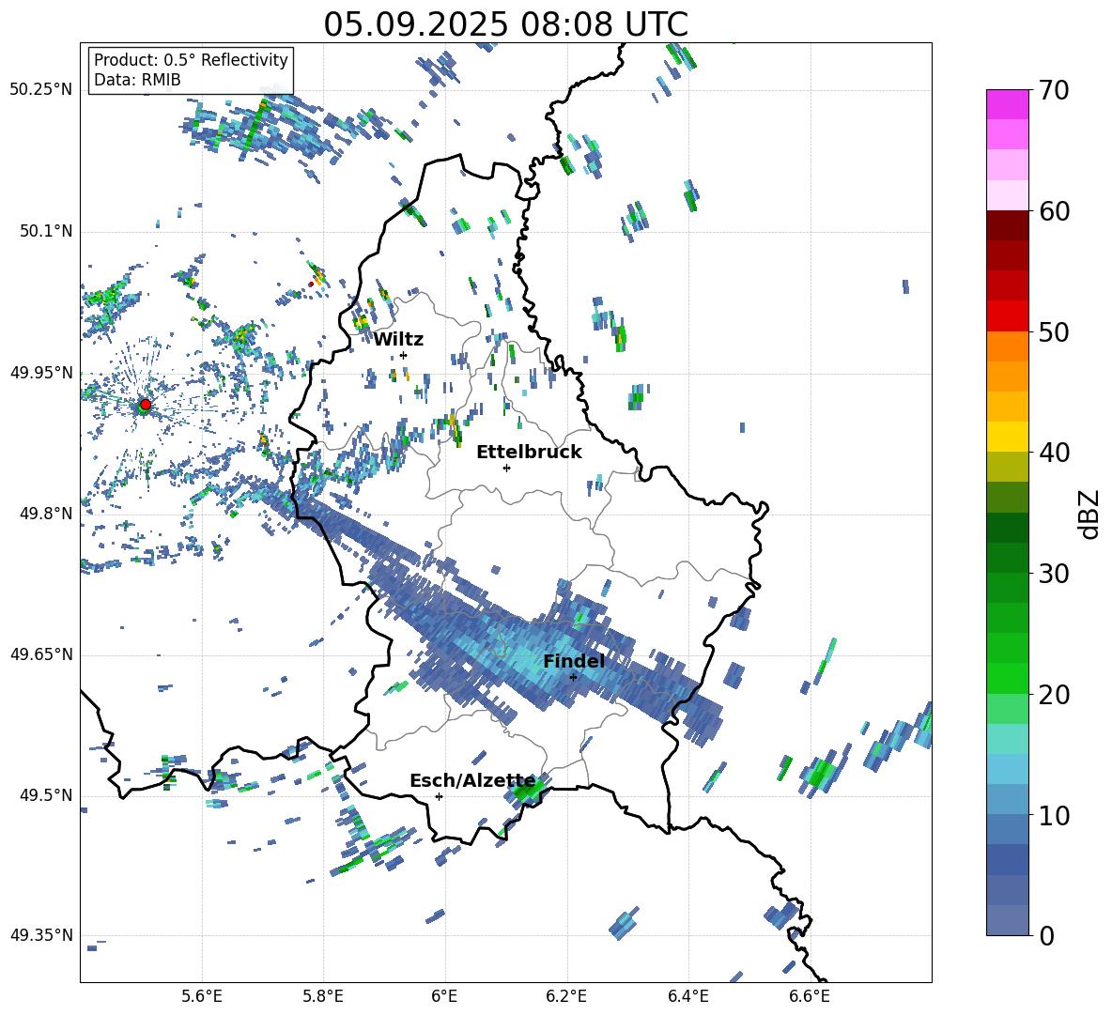
Task: Click the 'Esch/Alzette' city label
Action: (x=472, y=781)
